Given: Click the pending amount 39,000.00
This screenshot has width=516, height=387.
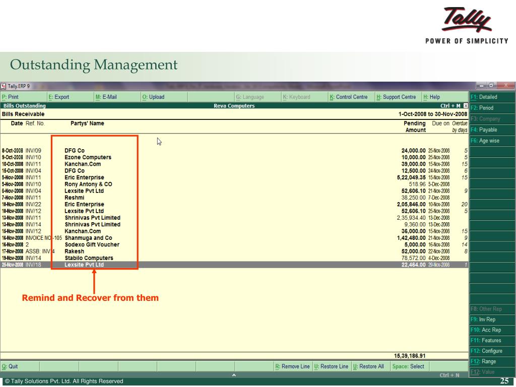Looking at the screenshot, I should [413, 164].
